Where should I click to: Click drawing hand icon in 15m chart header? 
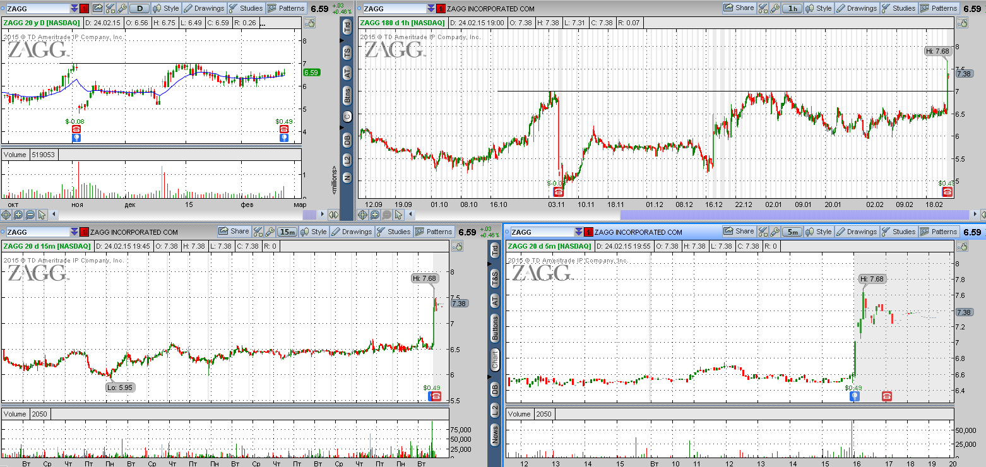(x=457, y=246)
